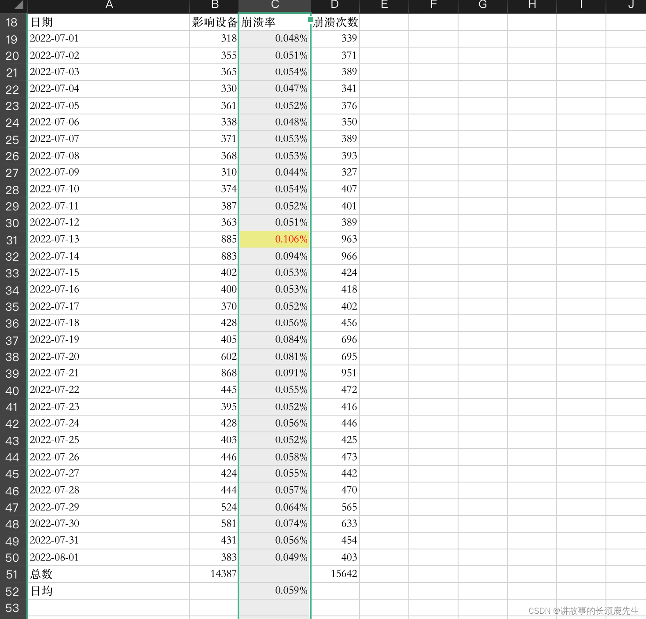Viewport: 646px width, 619px height.
Task: Select the 0.074% crash rate cell
Action: [x=275, y=524]
